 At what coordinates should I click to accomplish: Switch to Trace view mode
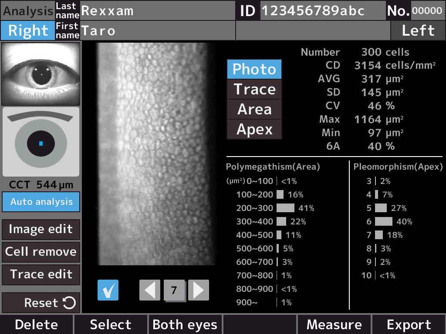coord(254,90)
